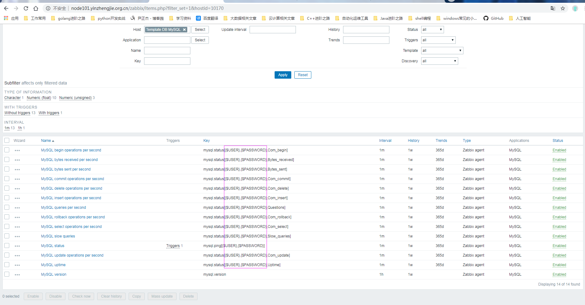Focus the History filter input
The image size is (585, 305).
(366, 30)
